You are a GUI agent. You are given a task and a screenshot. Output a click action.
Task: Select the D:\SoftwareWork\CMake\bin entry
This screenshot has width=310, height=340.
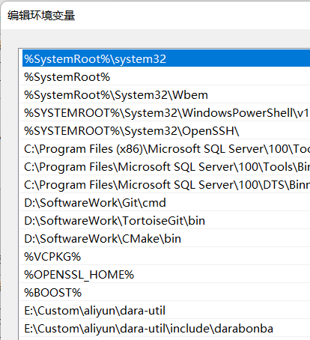[165, 238]
